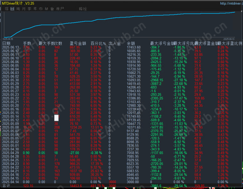The width and height of the screenshot is (243, 189).
Task: Click profit 966.25 on 2025.04.23
Action: click(x=75, y=164)
